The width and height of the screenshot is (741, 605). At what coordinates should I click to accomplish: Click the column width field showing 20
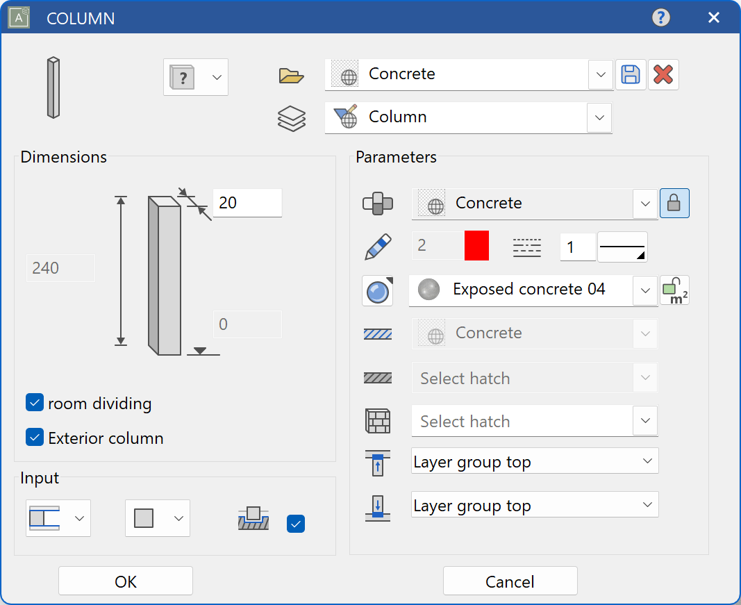click(x=247, y=203)
